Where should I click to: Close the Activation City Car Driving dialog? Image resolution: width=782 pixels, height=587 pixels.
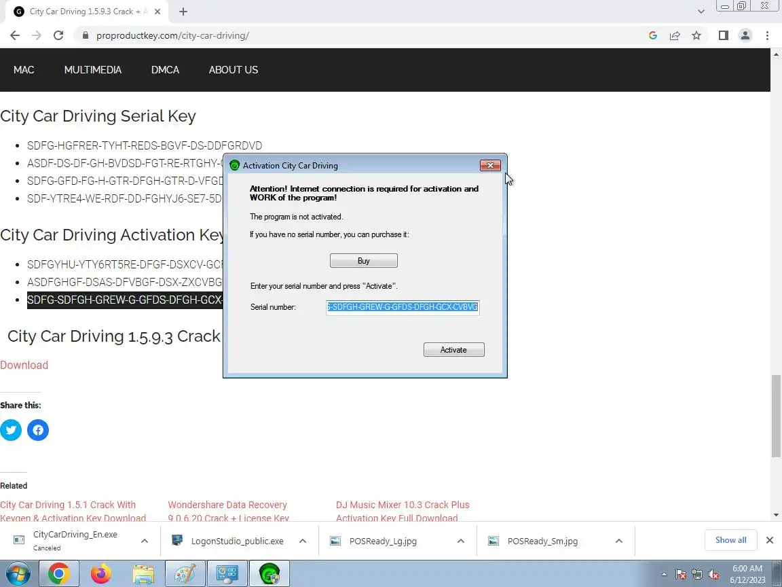coord(490,165)
